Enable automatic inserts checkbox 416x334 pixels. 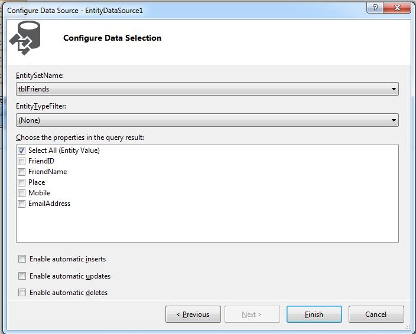(x=22, y=259)
